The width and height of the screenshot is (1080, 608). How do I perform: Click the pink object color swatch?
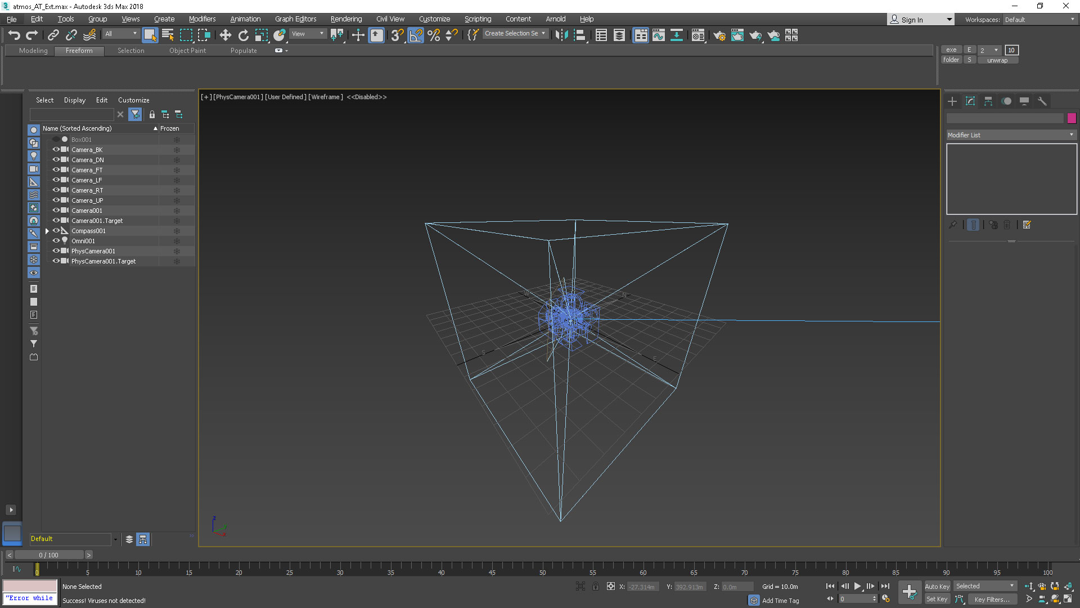1072,118
